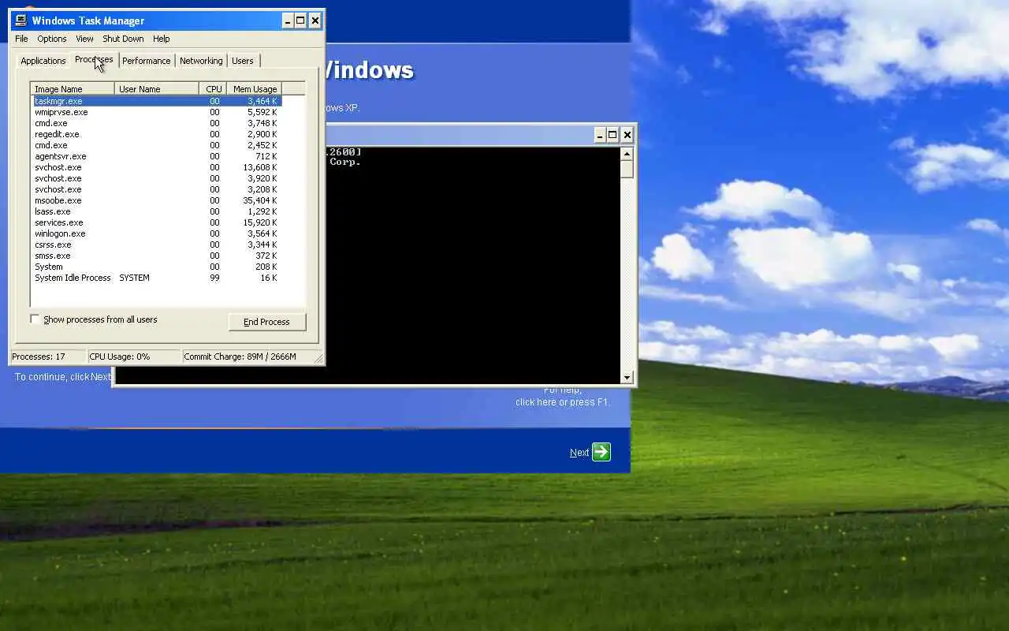This screenshot has width=1009, height=631.
Task: Click the CPU Usage status bar entry
Action: point(133,357)
